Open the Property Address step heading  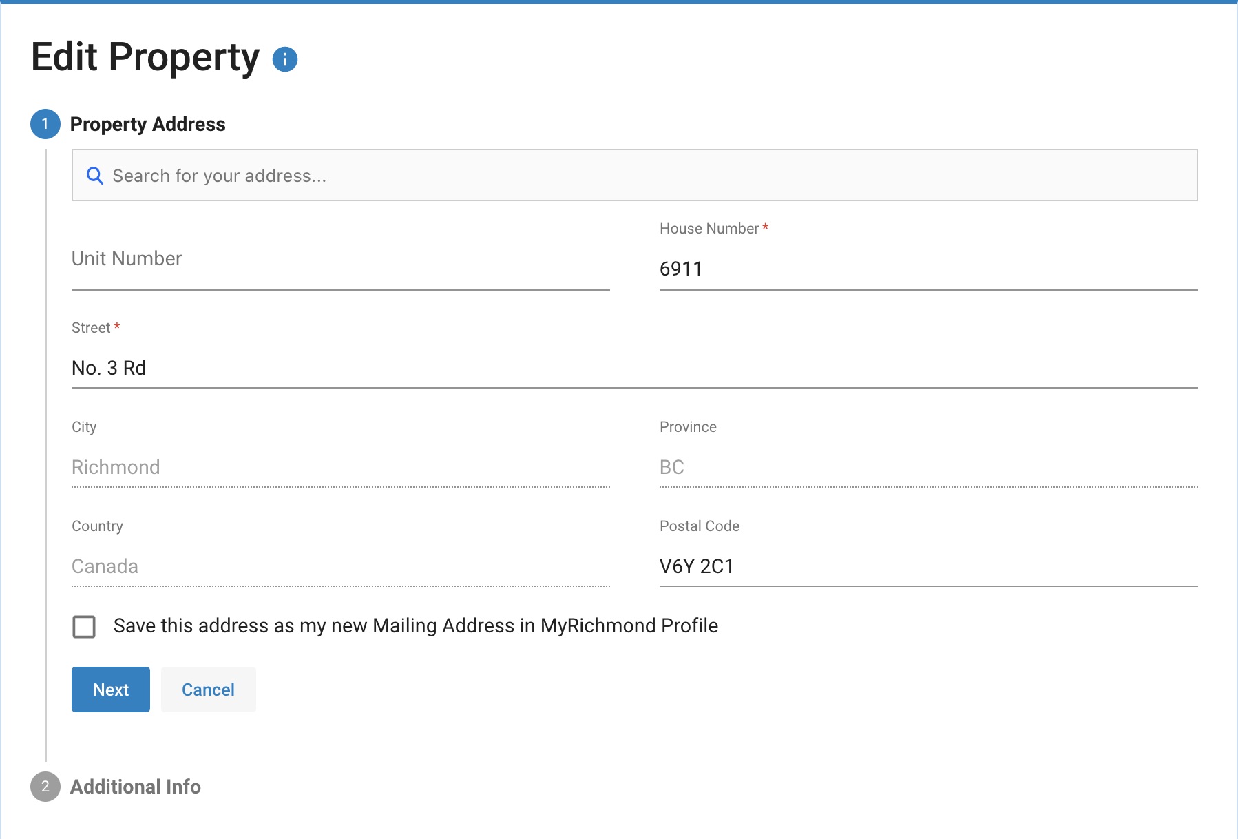pyautogui.click(x=147, y=124)
